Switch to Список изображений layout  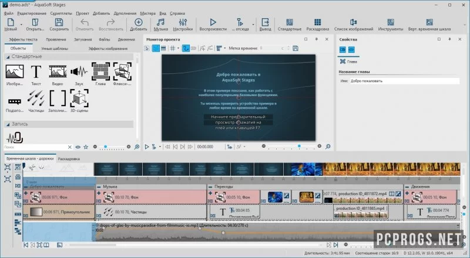coord(354,24)
